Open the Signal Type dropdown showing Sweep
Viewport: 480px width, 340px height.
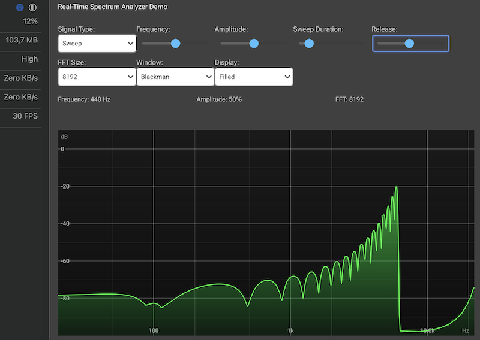(x=97, y=43)
